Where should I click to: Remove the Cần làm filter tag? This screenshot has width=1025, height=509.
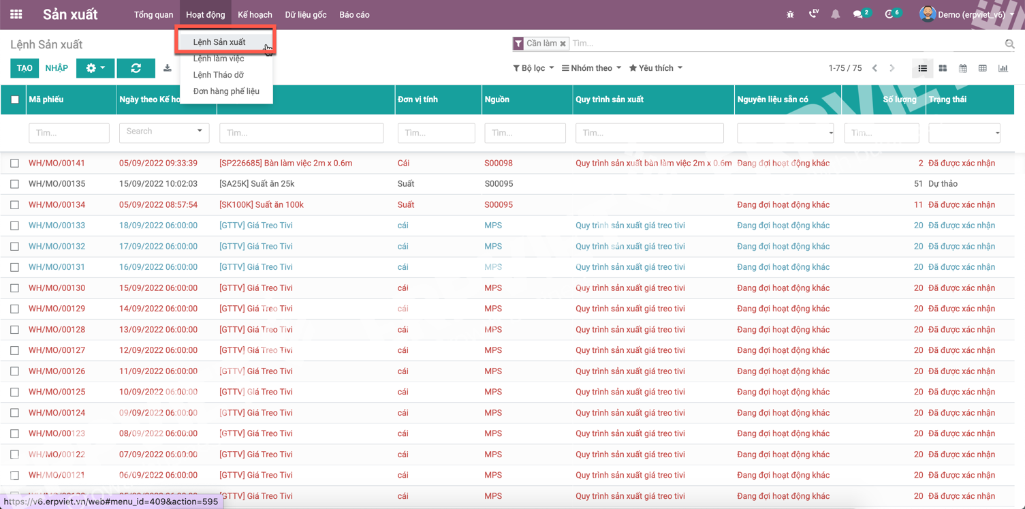click(563, 43)
